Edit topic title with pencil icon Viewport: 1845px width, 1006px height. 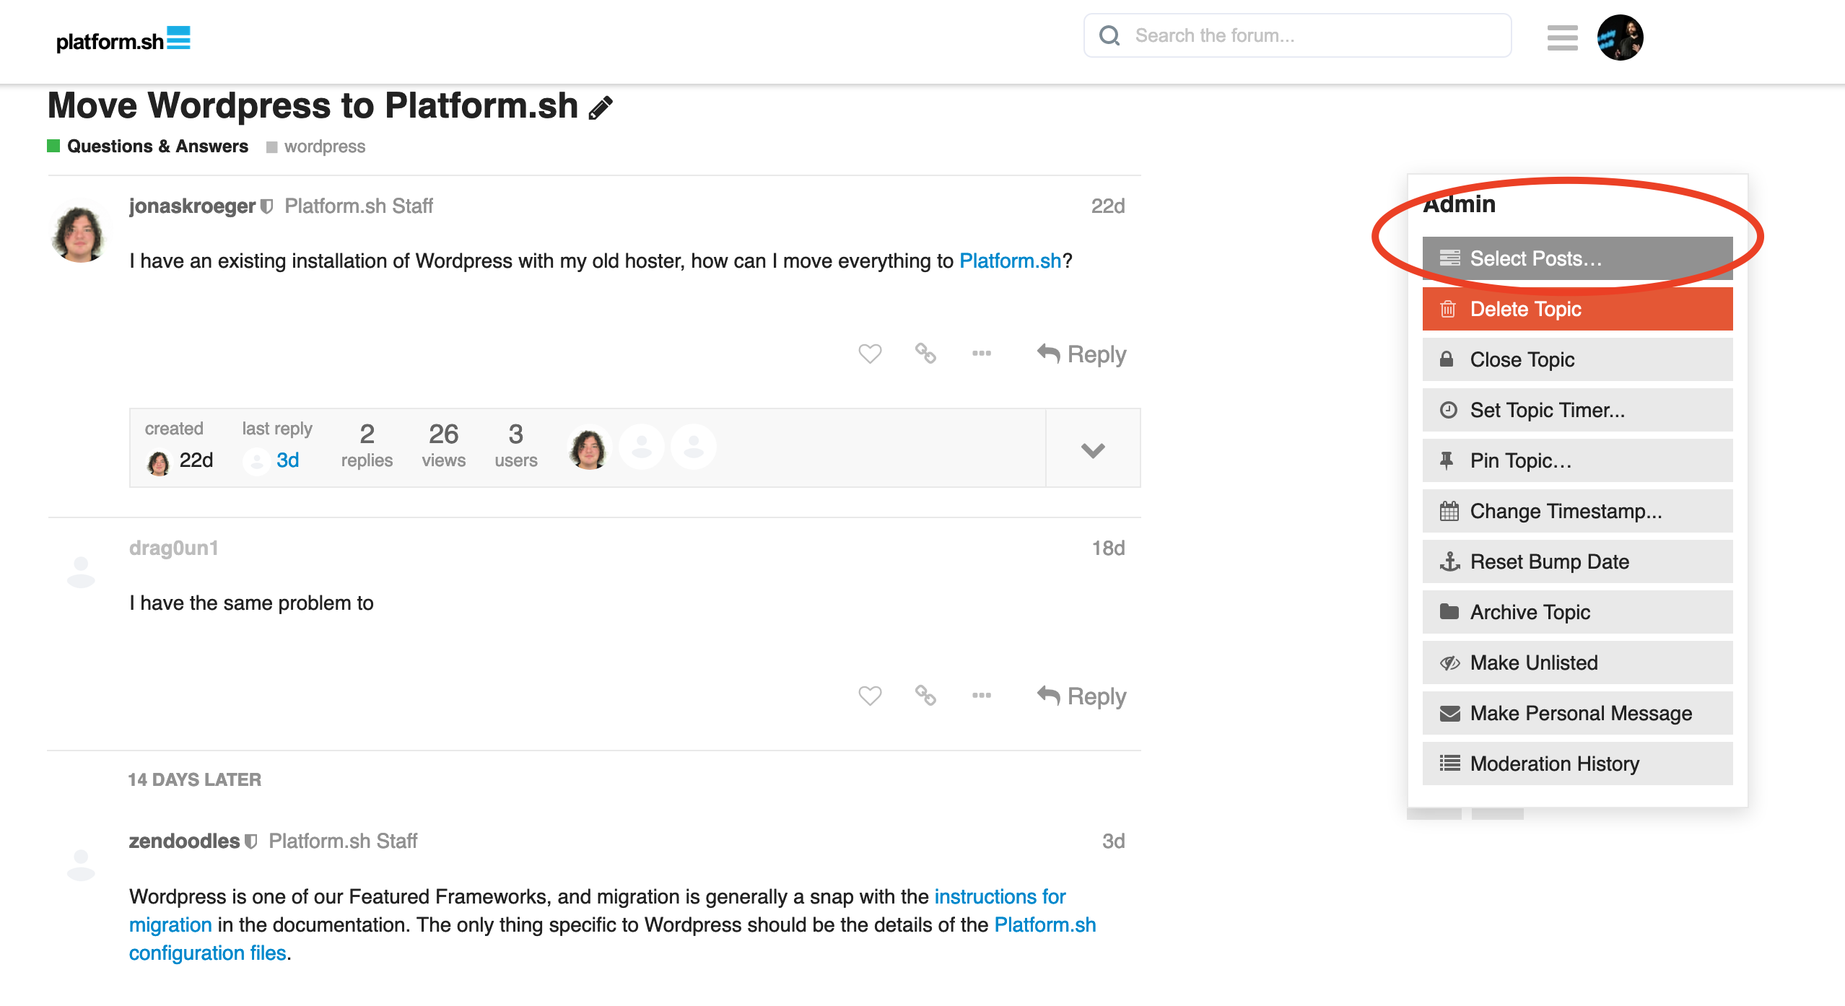point(601,108)
